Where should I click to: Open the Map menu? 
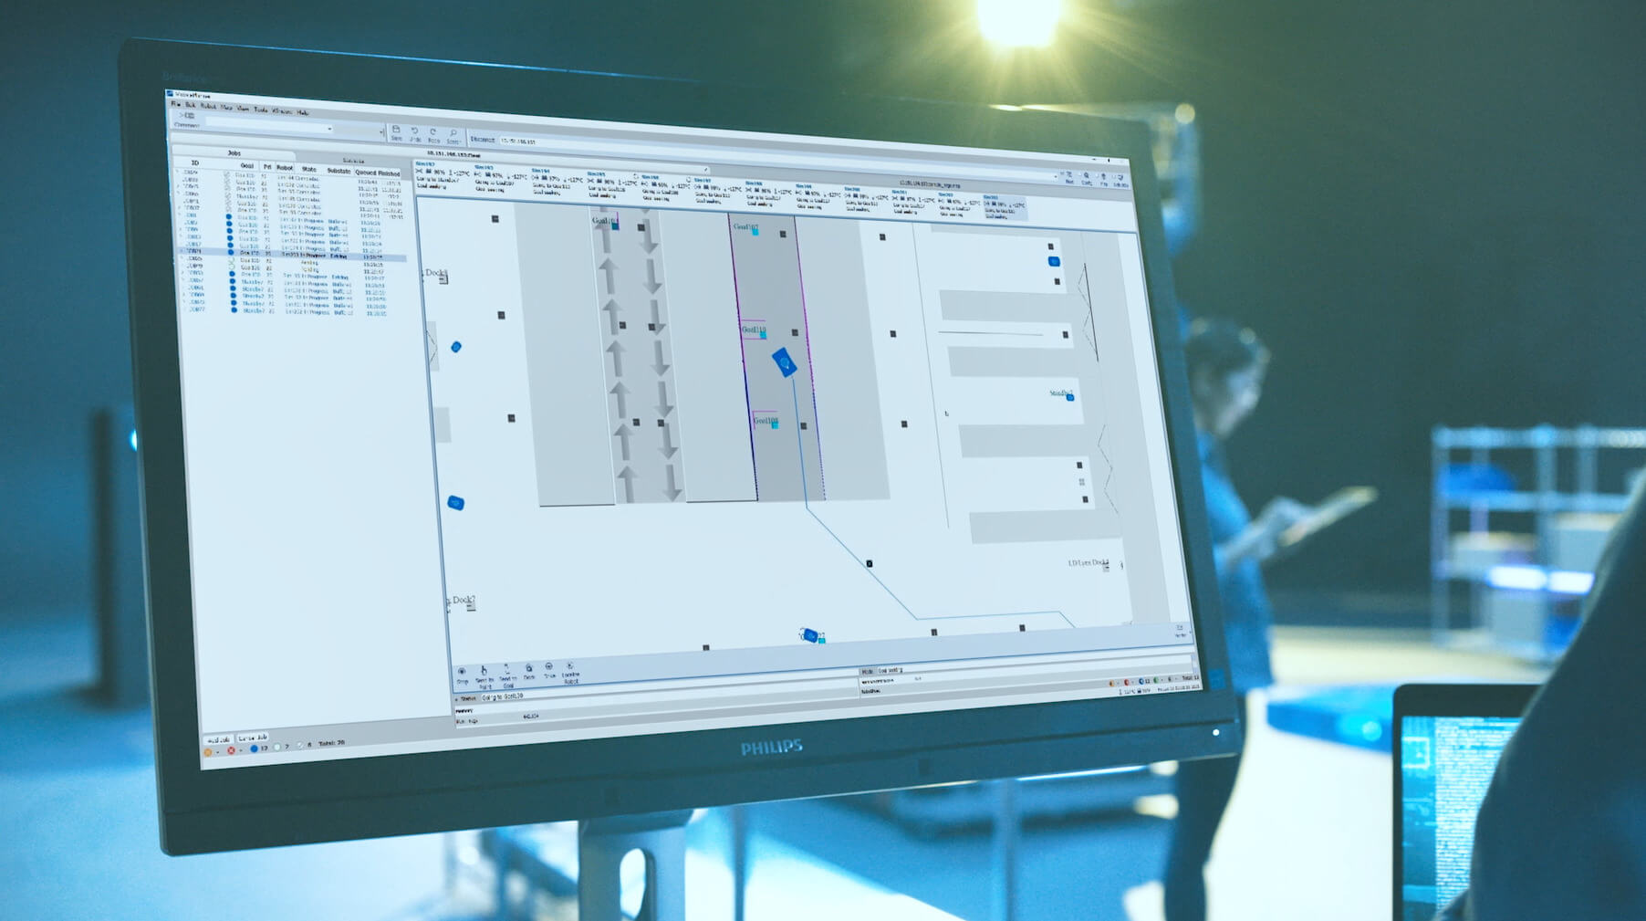point(226,108)
